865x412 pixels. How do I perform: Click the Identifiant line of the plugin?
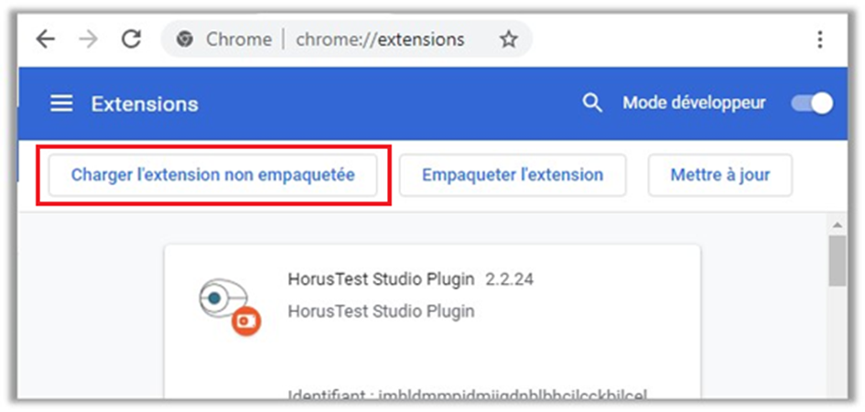point(467,396)
